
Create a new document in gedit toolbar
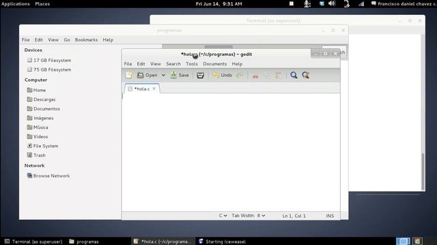[x=129, y=75]
